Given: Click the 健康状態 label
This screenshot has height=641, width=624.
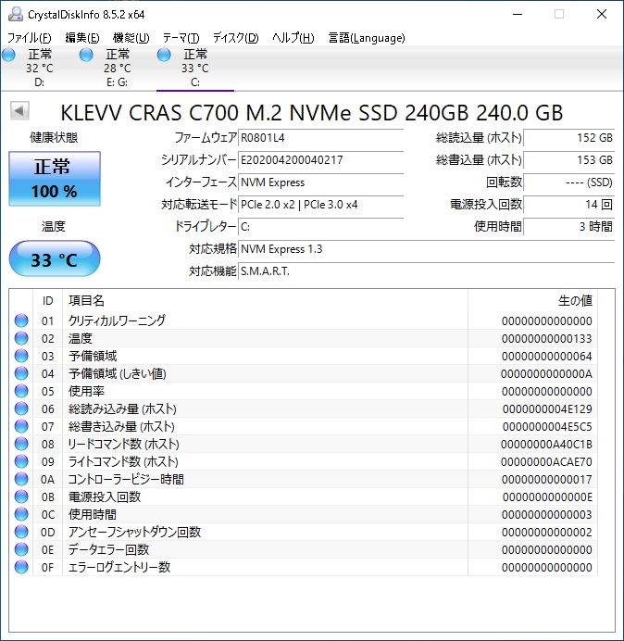Looking at the screenshot, I should click(54, 138).
